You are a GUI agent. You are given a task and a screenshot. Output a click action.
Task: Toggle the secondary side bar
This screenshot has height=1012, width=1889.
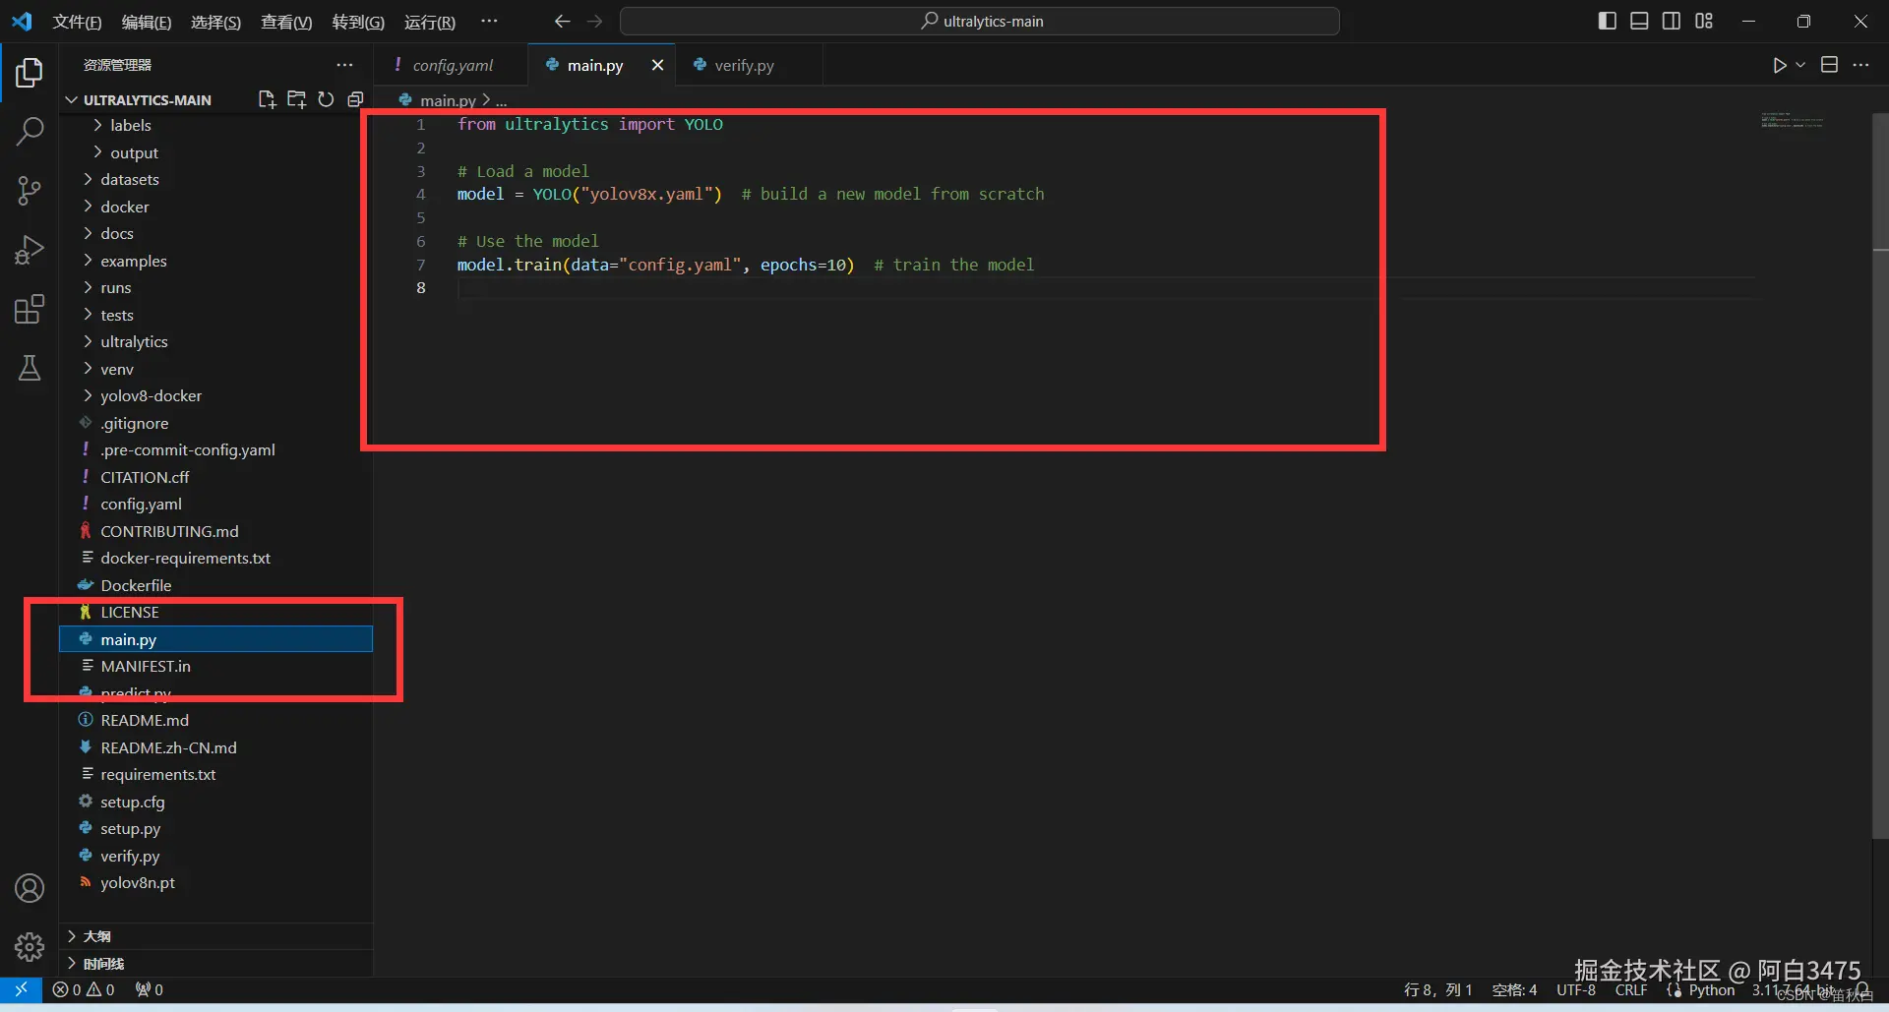1672,21
